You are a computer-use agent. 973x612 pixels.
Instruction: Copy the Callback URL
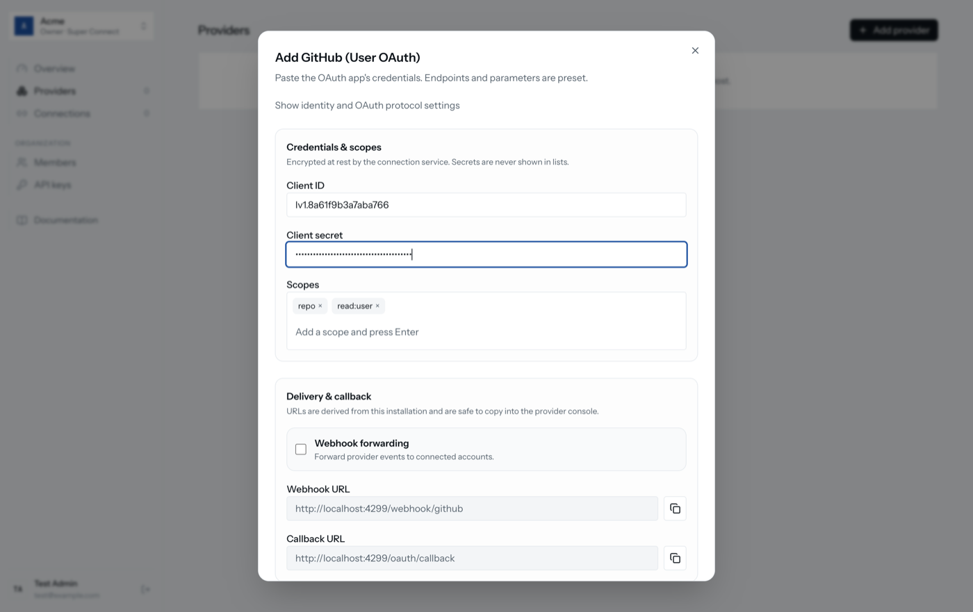(675, 558)
